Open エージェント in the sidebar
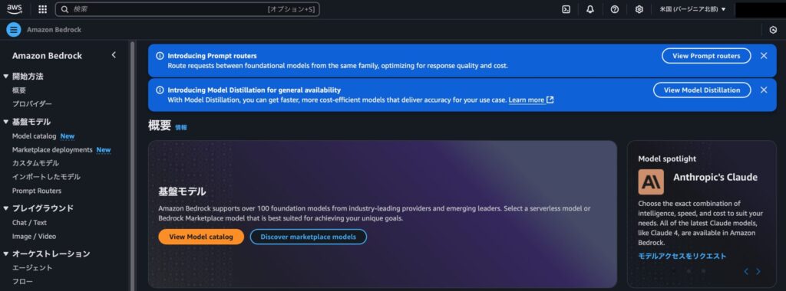This screenshot has width=786, height=291. pyautogui.click(x=32, y=267)
